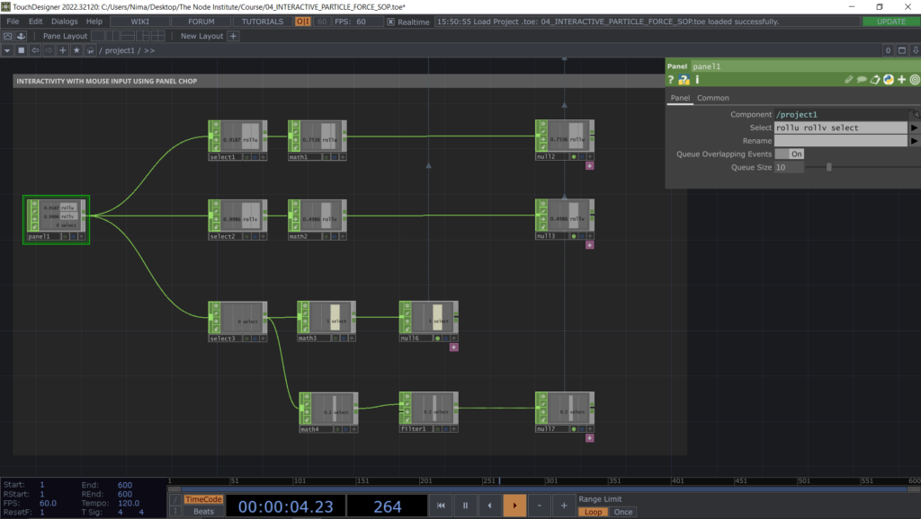Switch to the Panel parameter tab
This screenshot has height=519, width=921.
click(680, 98)
